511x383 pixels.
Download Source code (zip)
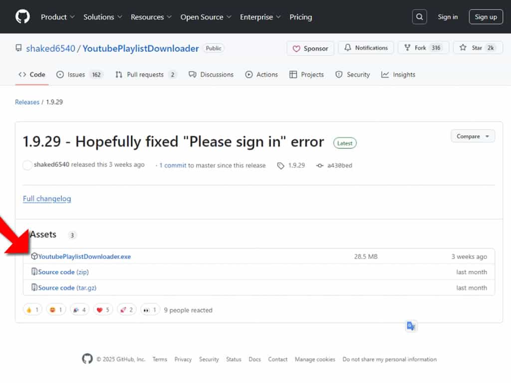63,272
